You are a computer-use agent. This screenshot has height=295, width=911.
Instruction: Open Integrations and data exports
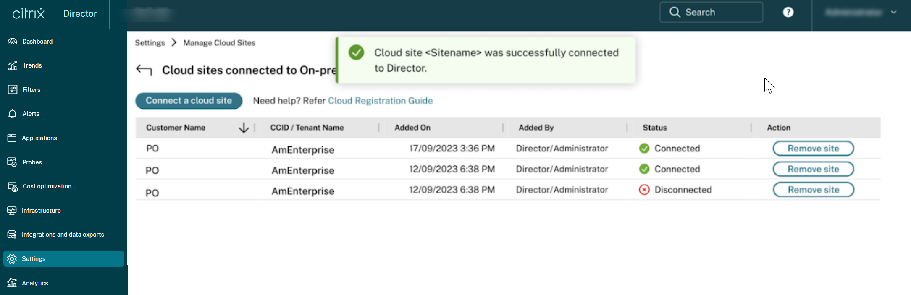(63, 235)
